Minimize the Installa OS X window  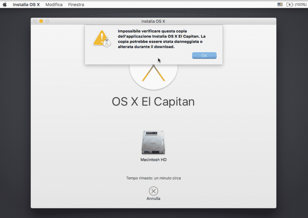[x=41, y=21]
